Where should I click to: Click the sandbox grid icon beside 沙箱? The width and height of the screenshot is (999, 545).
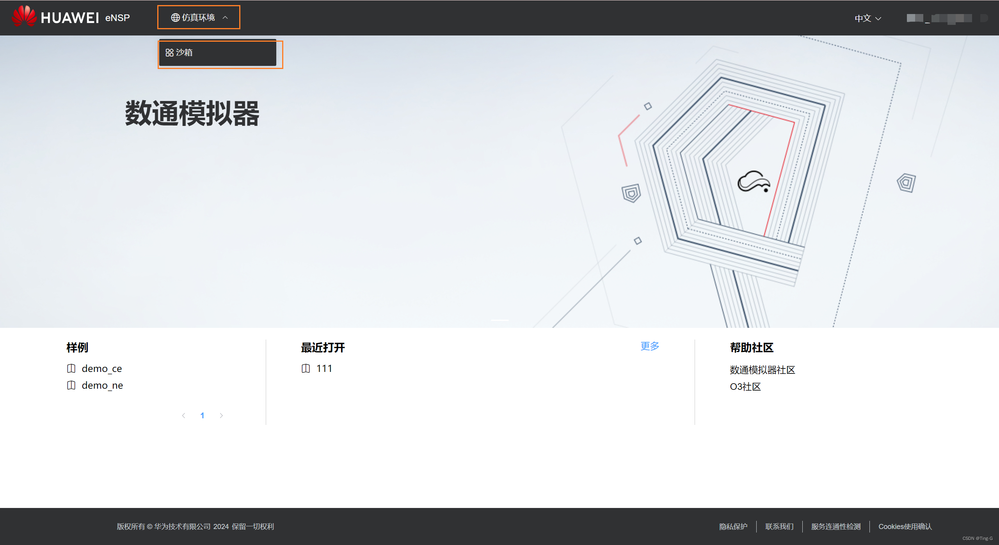pyautogui.click(x=169, y=53)
